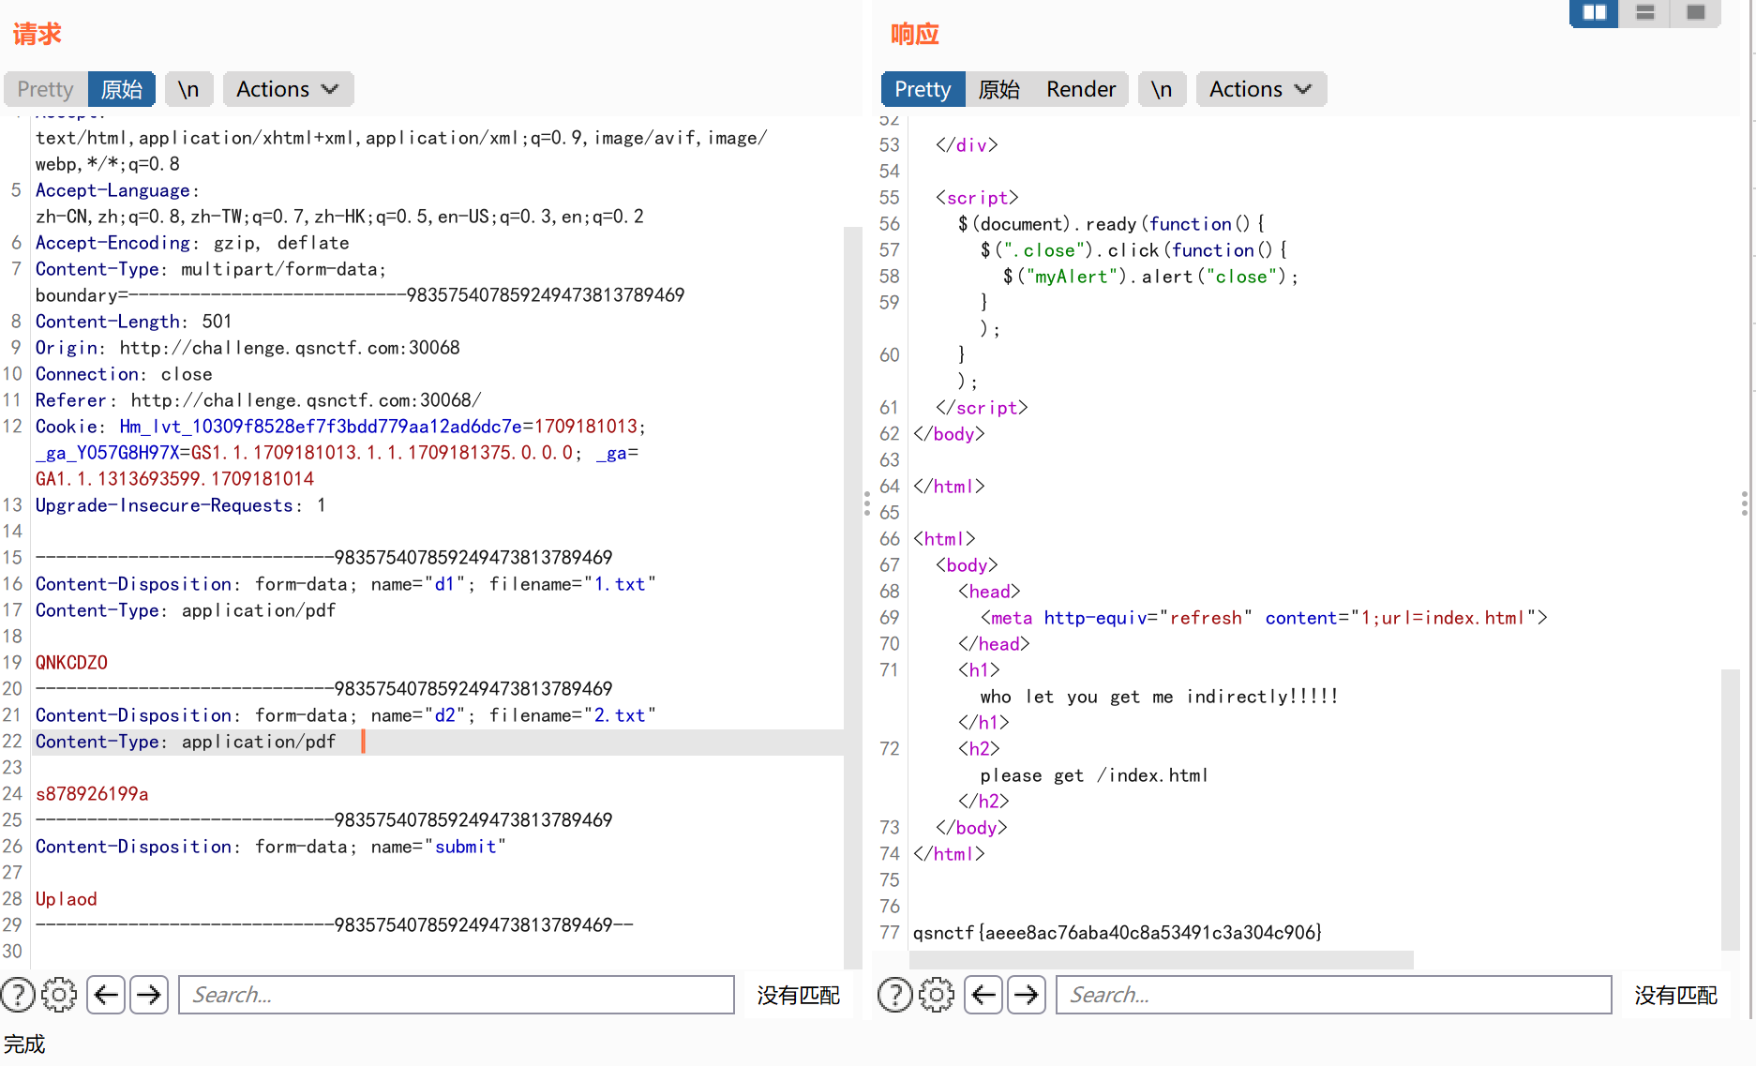Viewport: 1756px width, 1066px height.
Task: Select the single-pane tabbed layout icon
Action: click(1695, 13)
